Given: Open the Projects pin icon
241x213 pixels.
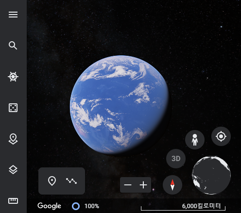Looking at the screenshot, I should [13, 139].
